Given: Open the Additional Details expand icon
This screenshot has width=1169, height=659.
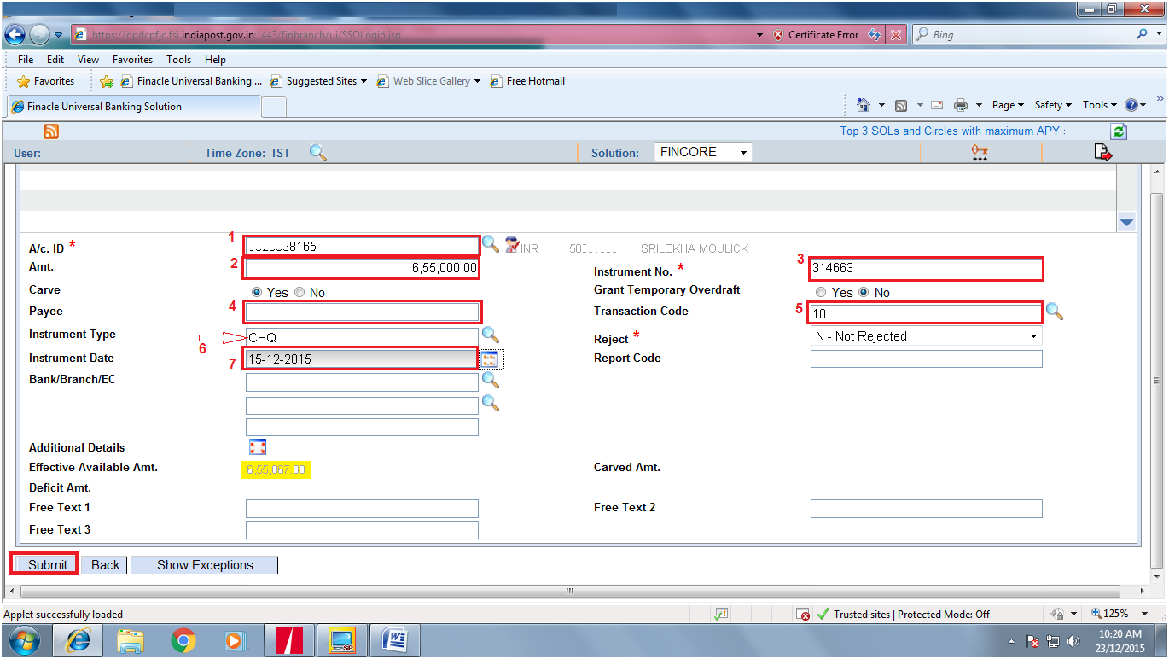Looking at the screenshot, I should tap(258, 446).
